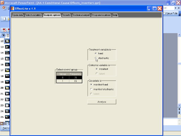
Task: Click the New document toolbar icon
Action: [5, 19]
